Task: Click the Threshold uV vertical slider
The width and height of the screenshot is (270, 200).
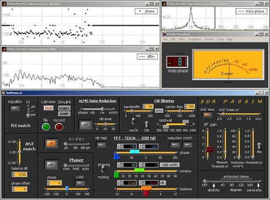Action: (253, 144)
